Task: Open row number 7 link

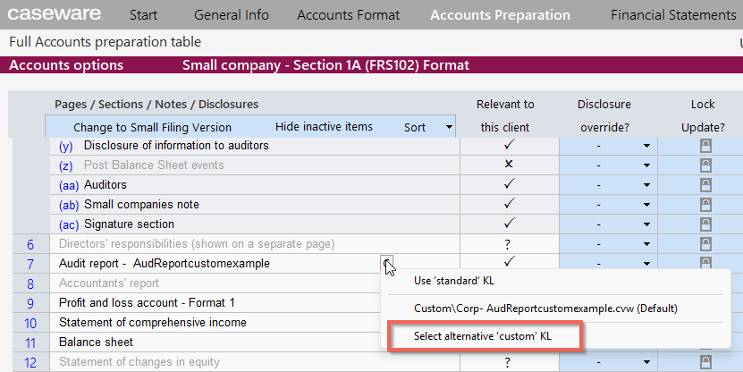Action: (x=30, y=264)
